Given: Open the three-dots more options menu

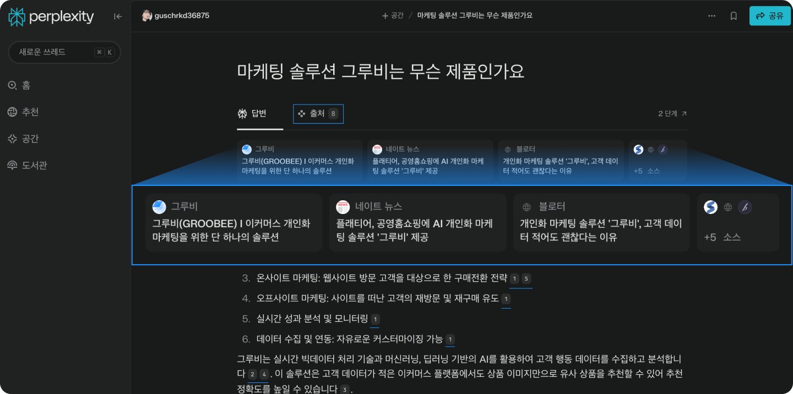Looking at the screenshot, I should click(x=711, y=17).
